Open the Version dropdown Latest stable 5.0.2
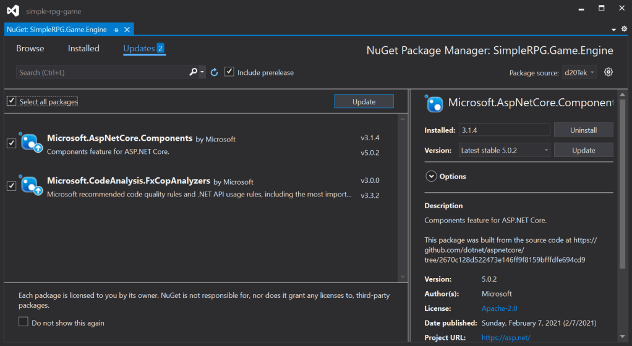This screenshot has height=346, width=632. (505, 150)
